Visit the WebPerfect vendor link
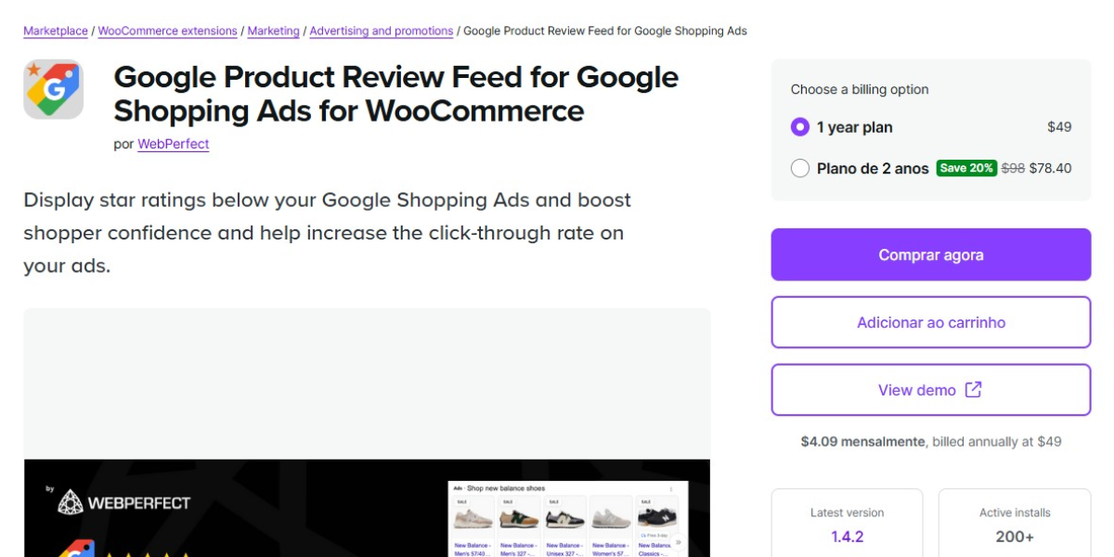 pos(174,144)
